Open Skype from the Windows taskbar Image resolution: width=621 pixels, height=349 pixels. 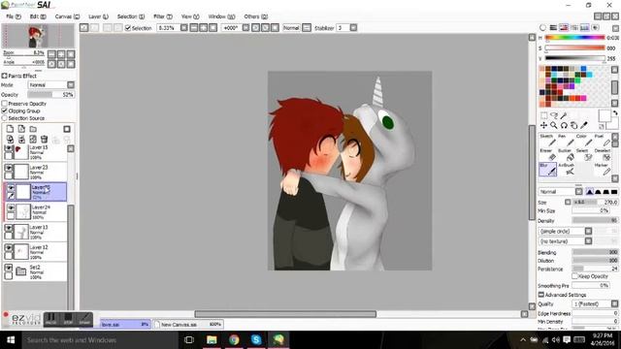coord(256,340)
